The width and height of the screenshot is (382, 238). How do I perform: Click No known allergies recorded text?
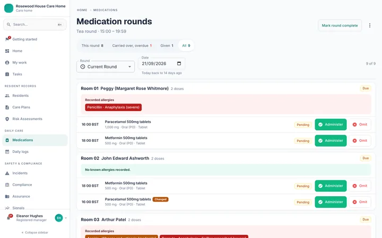coord(108,170)
